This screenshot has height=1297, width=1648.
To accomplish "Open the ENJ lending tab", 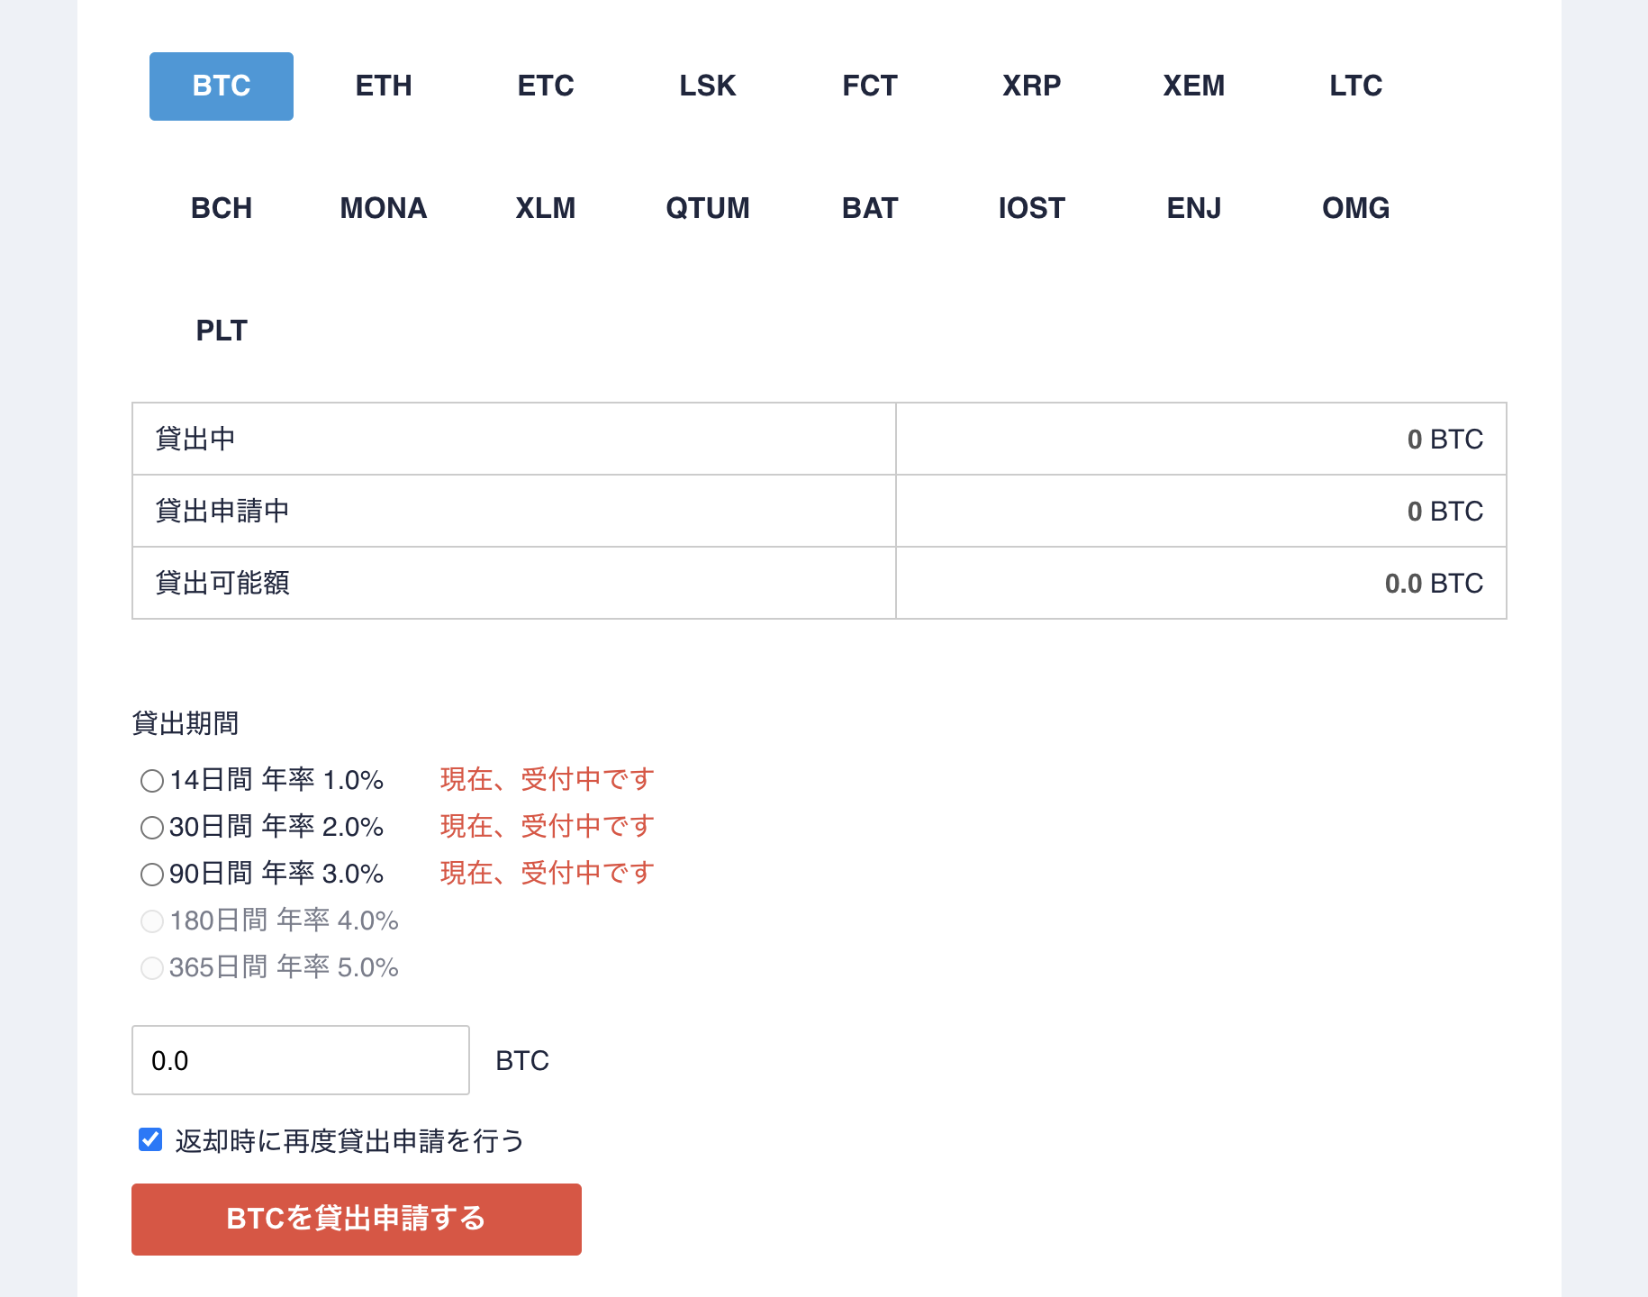I will [1194, 208].
